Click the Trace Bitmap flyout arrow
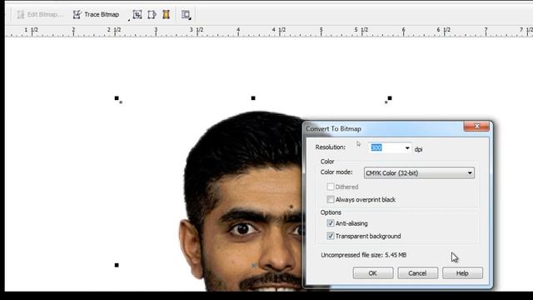Screen dimensions: 533x300 [129, 20]
